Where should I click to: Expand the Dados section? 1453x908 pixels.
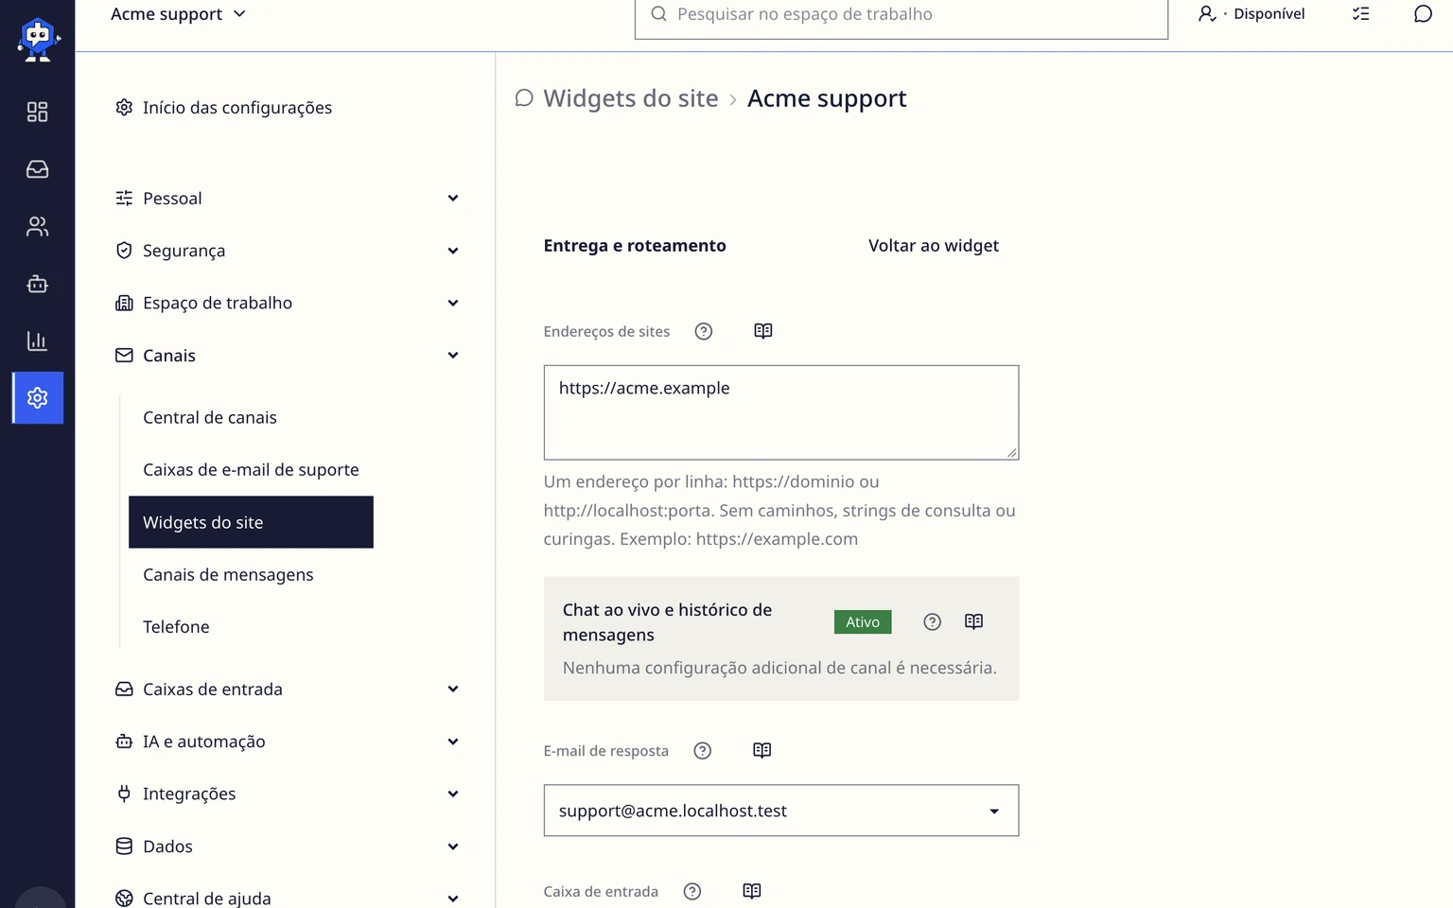(288, 847)
